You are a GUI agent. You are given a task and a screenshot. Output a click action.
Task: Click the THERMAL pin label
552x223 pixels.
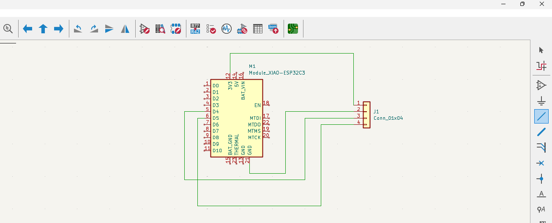237,145
